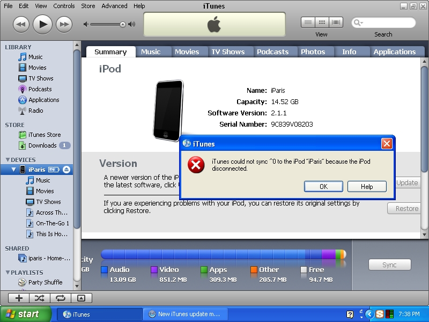The width and height of the screenshot is (429, 322).
Task: Skip back to previous track
Action: 21,24
